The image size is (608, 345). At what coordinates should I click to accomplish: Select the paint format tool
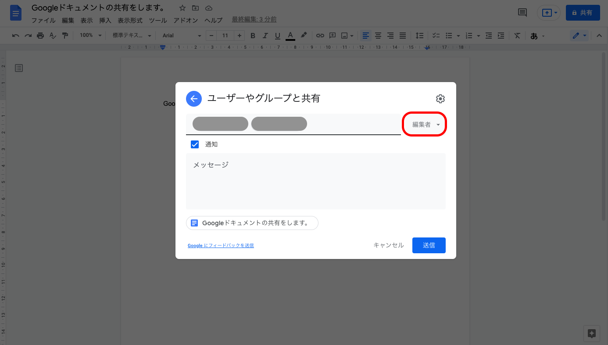pos(65,36)
